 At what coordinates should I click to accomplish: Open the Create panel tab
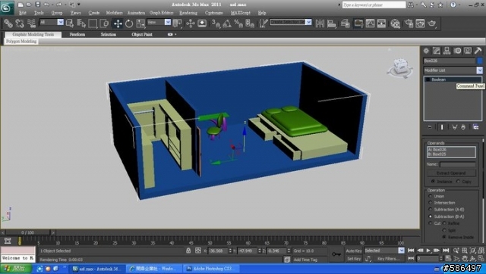pyautogui.click(x=426, y=51)
